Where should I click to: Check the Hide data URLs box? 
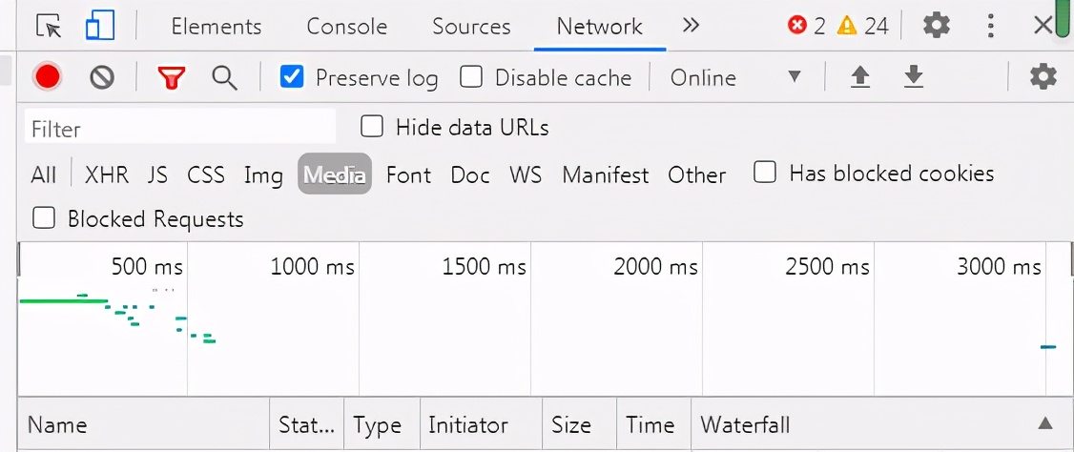point(372,127)
